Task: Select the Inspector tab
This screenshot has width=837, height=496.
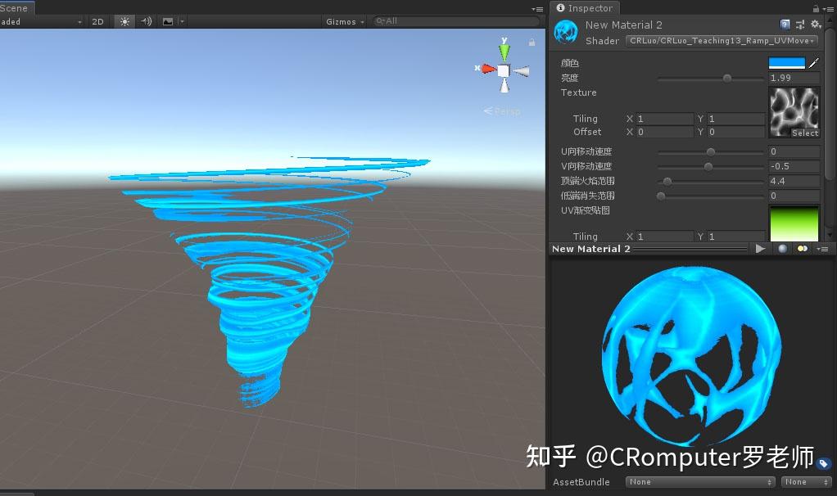Action: 586,8
